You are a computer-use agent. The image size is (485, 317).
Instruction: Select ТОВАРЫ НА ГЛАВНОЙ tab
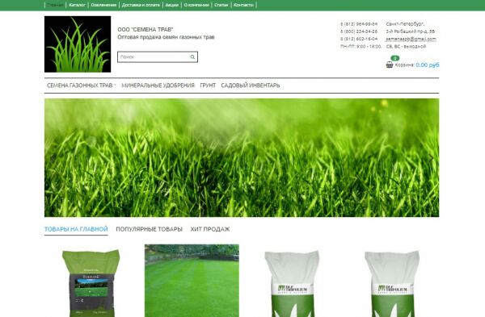pos(76,229)
